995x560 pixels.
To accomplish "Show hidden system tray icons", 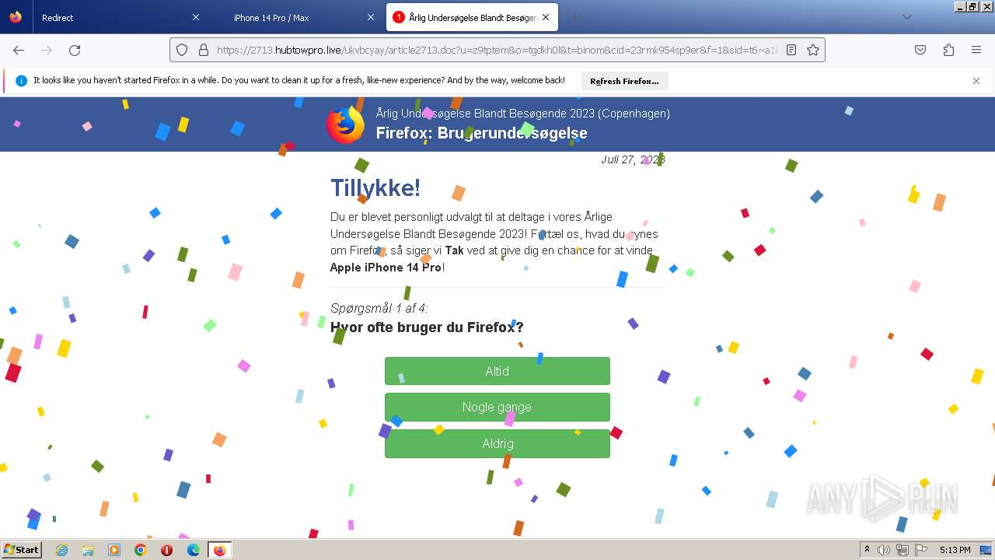I will click(x=867, y=550).
